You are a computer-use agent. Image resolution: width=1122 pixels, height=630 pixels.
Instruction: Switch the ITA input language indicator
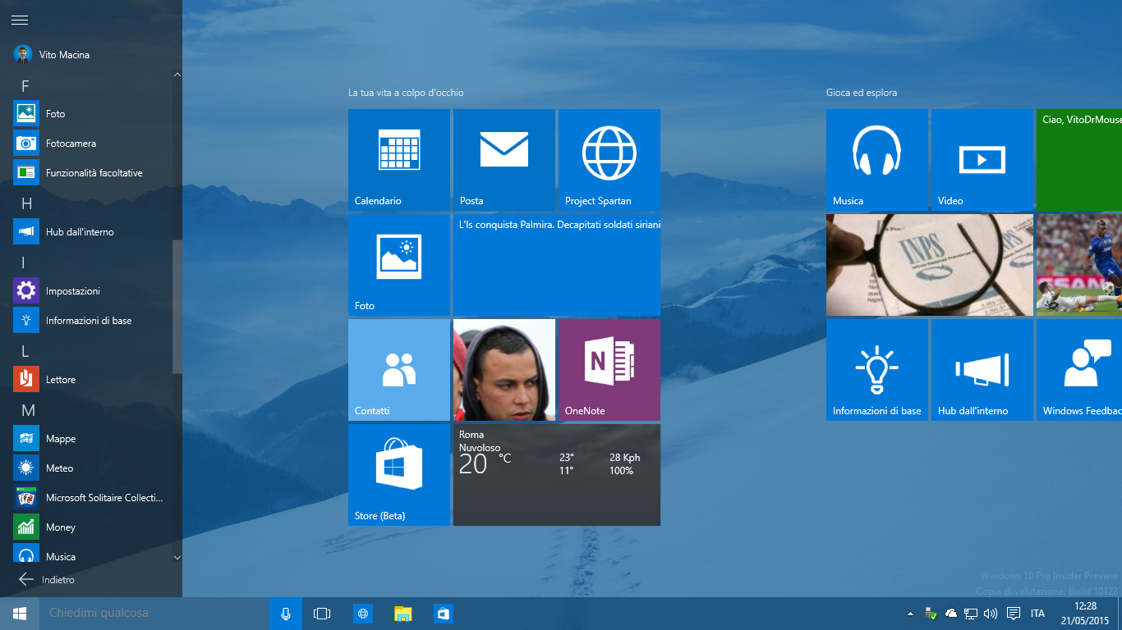coord(1038,614)
